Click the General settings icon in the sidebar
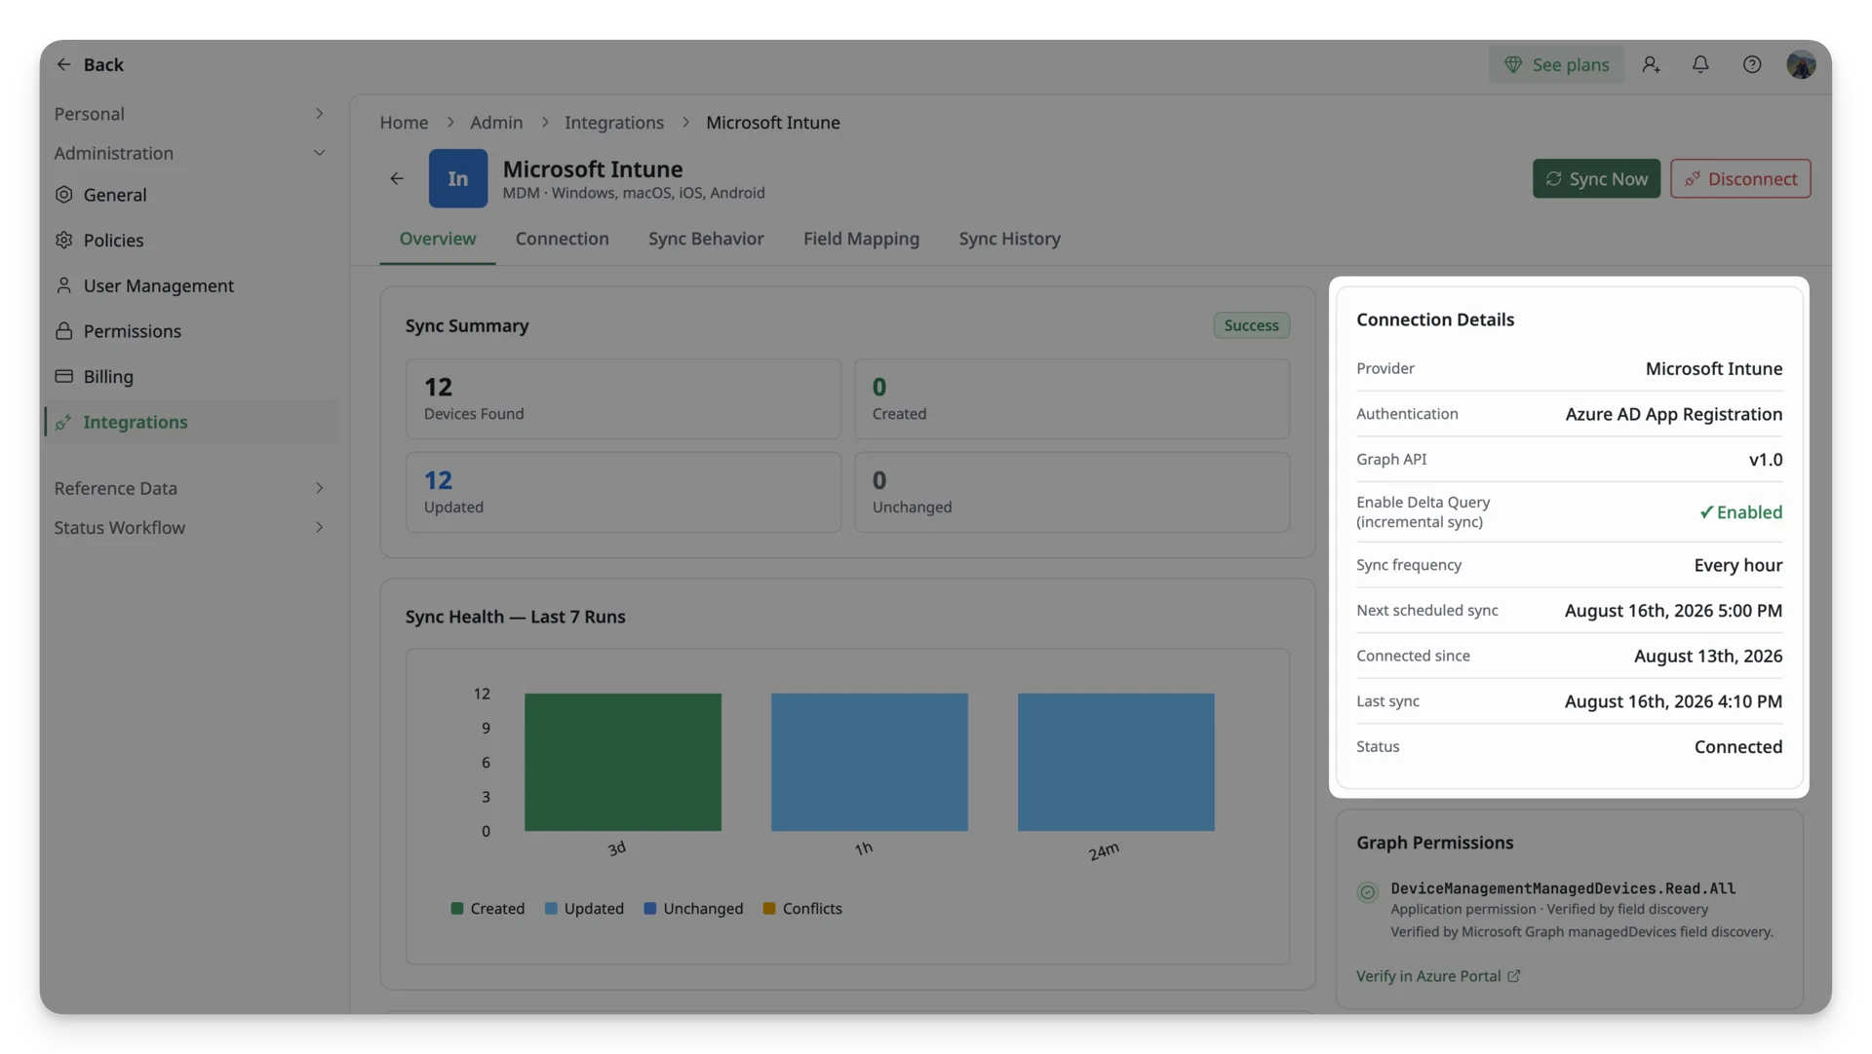This screenshot has height=1054, width=1872. pyautogui.click(x=64, y=195)
